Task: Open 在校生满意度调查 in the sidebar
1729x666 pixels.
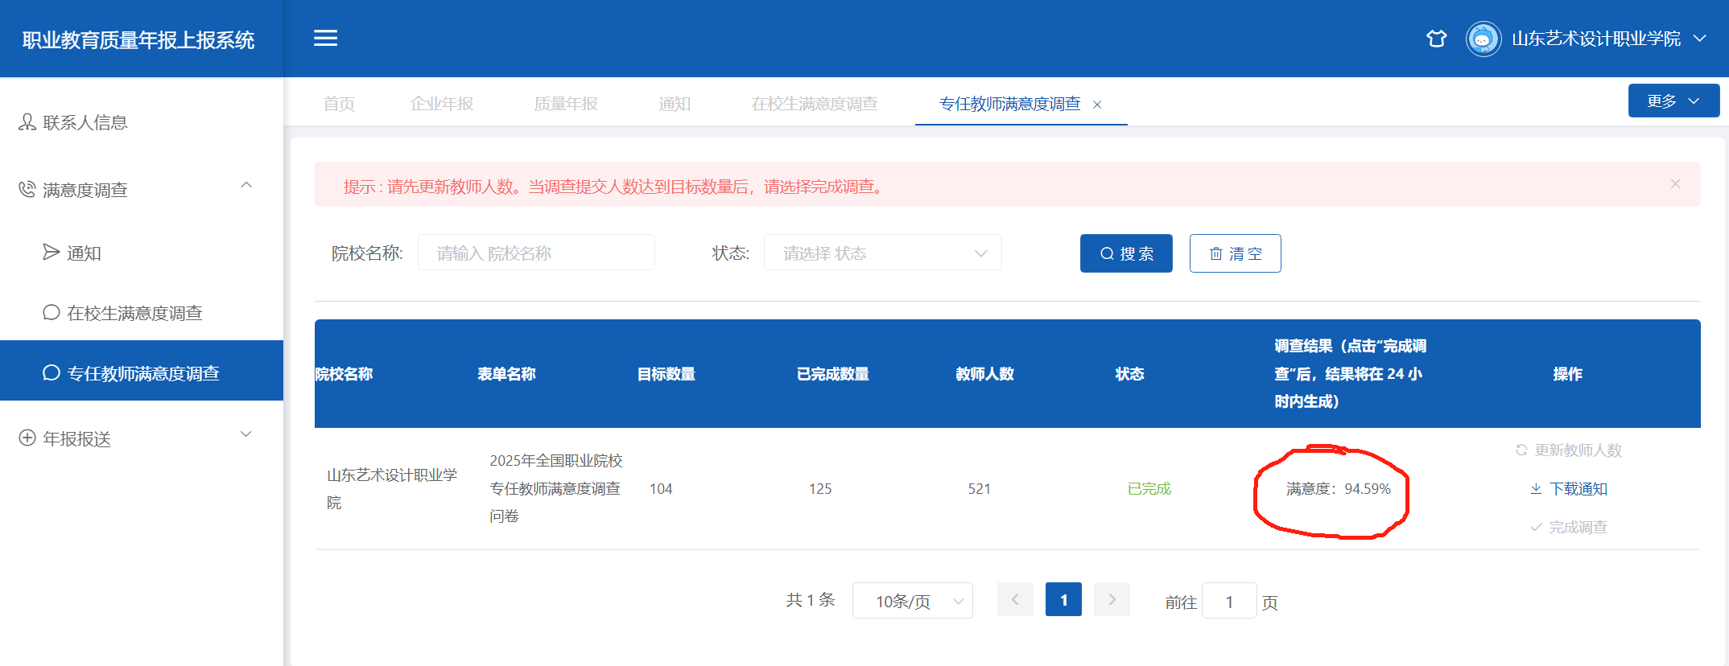Action: [134, 313]
